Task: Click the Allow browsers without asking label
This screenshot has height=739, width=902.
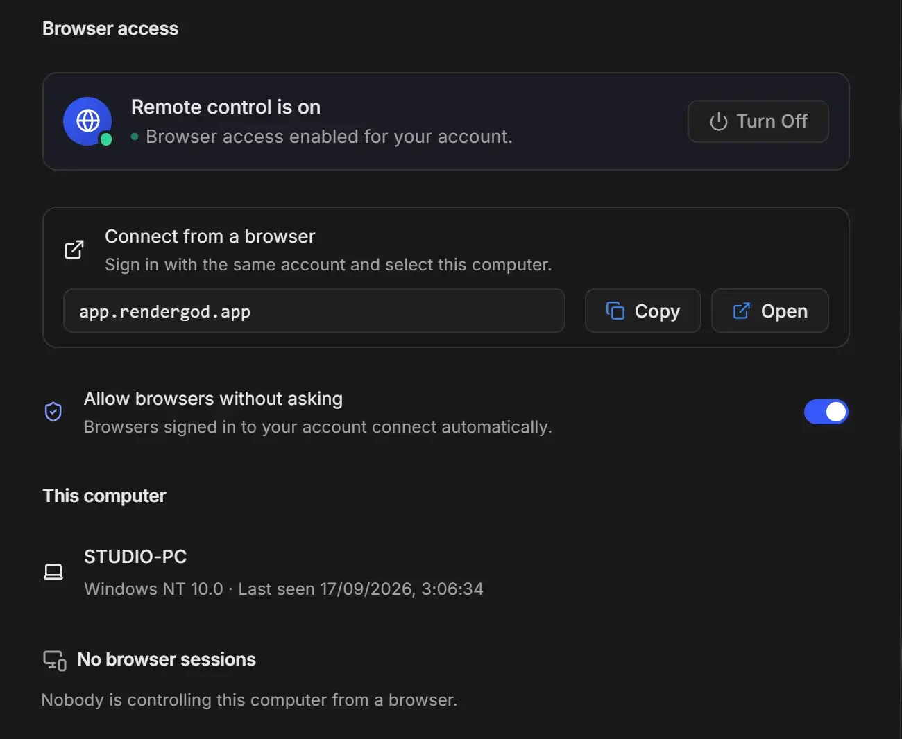Action: click(x=213, y=399)
